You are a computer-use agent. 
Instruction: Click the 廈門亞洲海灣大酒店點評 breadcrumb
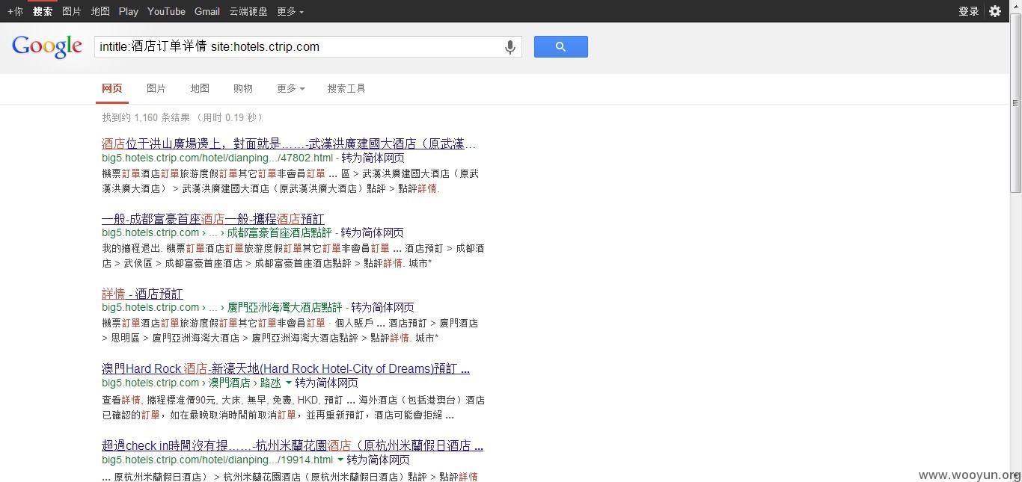(x=285, y=307)
